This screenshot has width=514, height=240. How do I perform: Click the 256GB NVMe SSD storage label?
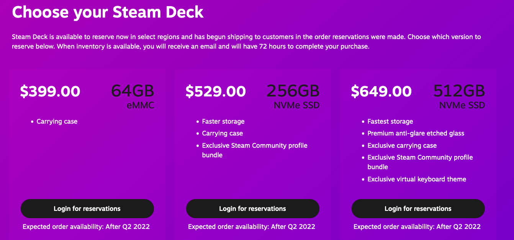click(293, 96)
